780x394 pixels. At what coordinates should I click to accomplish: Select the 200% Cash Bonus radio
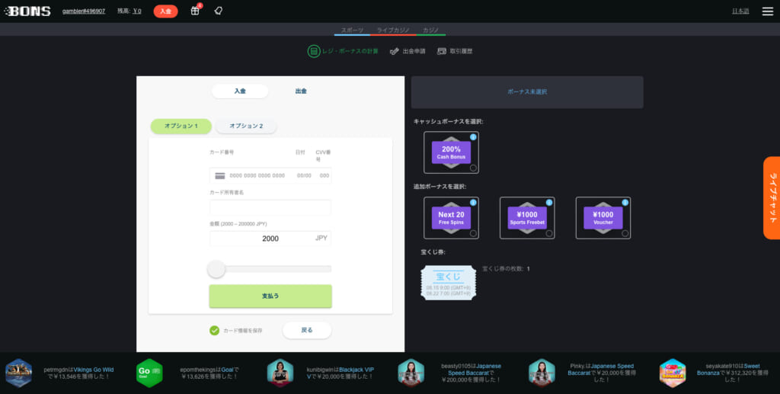[473, 168]
